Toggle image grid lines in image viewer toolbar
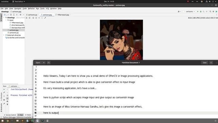 [30, 18]
